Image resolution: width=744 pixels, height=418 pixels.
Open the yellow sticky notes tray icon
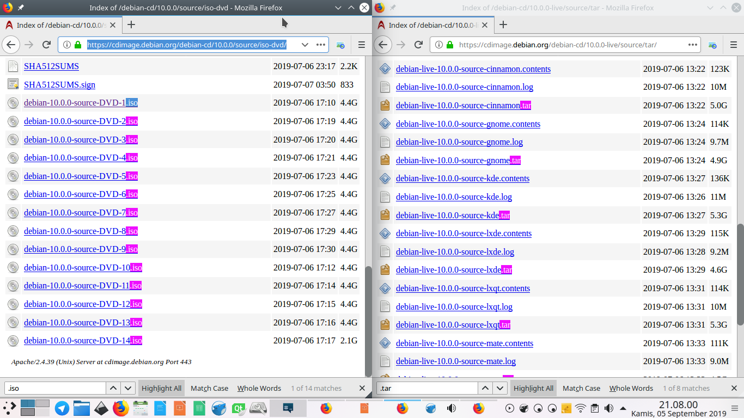click(566, 408)
